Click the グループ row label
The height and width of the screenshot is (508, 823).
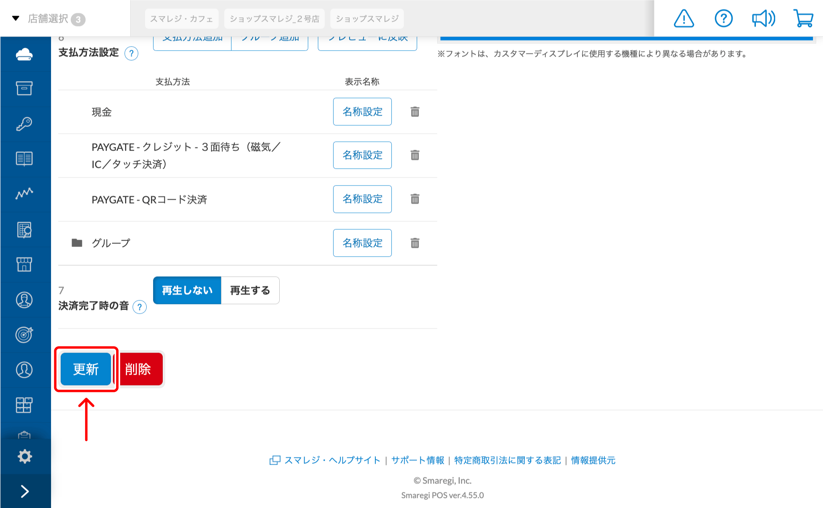coord(111,243)
